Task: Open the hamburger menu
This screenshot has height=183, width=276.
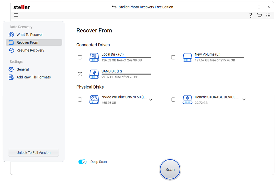Action: click(16, 15)
